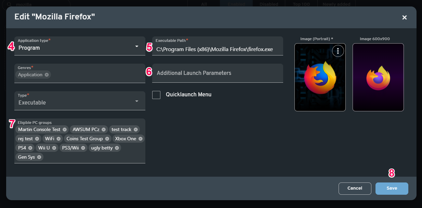Click the Cancel button
Image resolution: width=422 pixels, height=208 pixels.
[355, 188]
